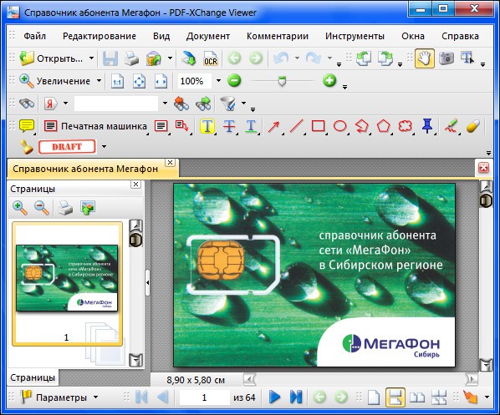Click the Fit Page icon
Viewport: 500px width, 415px height.
point(139,82)
